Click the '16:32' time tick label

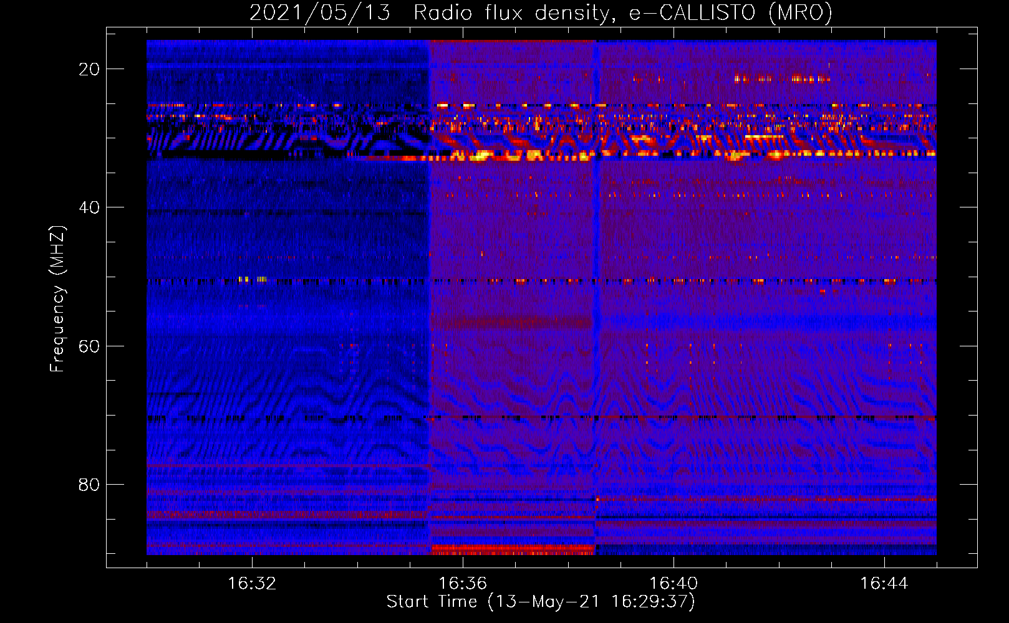pos(252,584)
